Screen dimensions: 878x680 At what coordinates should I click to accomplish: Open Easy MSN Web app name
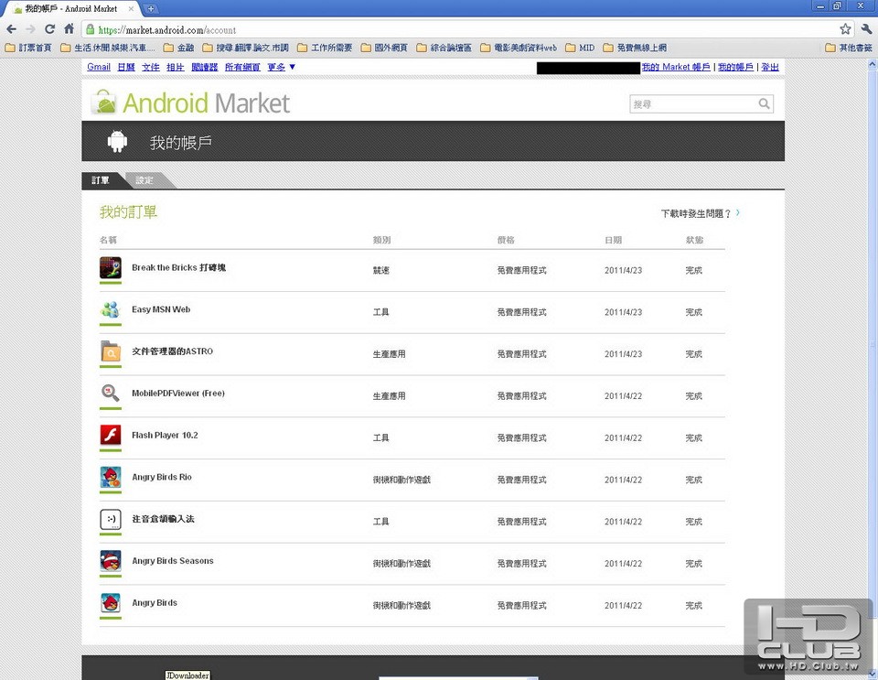pos(161,309)
